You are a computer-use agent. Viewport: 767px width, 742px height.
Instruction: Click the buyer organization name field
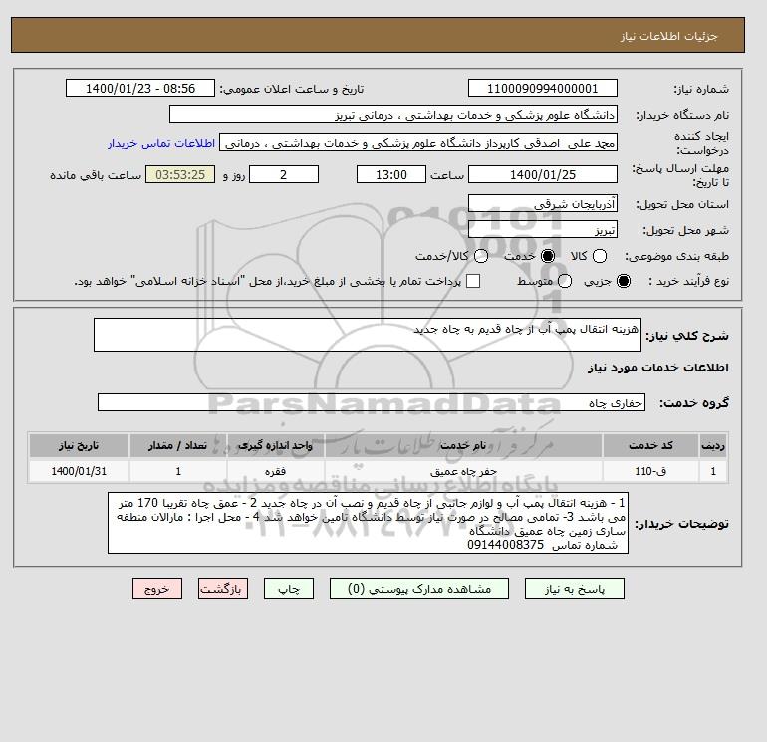coord(393,115)
